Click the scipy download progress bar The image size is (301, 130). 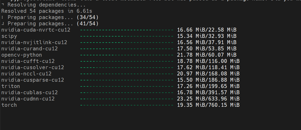(x=127, y=36)
